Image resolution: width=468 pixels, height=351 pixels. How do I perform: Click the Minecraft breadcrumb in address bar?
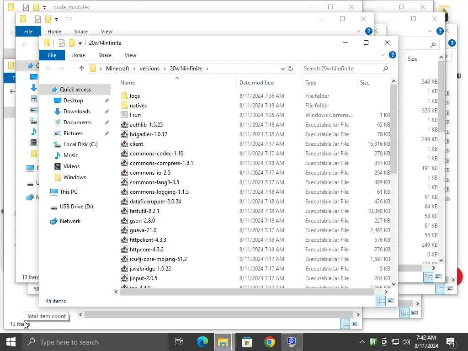click(x=117, y=69)
